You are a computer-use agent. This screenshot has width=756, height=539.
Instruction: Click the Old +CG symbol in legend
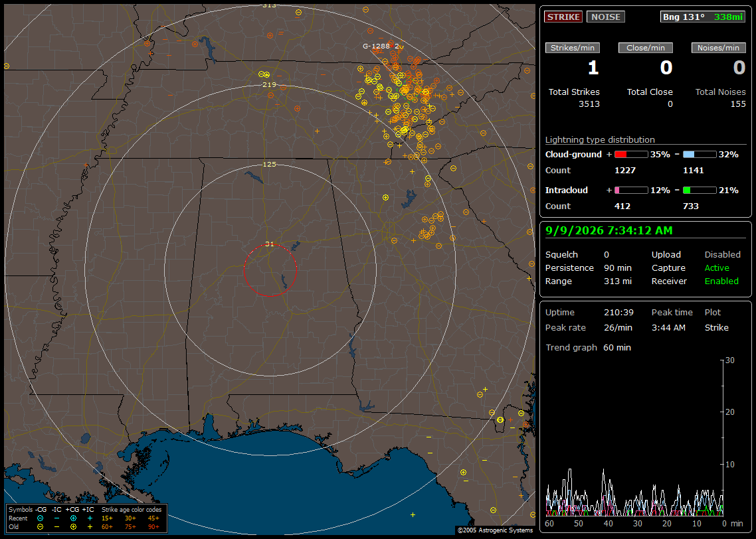[x=73, y=527]
